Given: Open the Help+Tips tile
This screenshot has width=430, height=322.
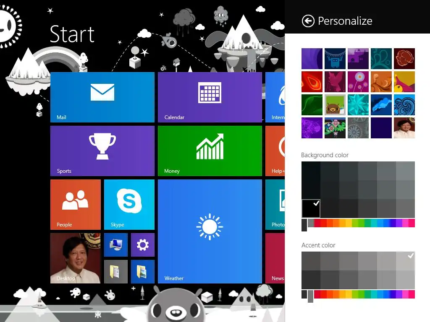Looking at the screenshot, I should click(x=275, y=151).
